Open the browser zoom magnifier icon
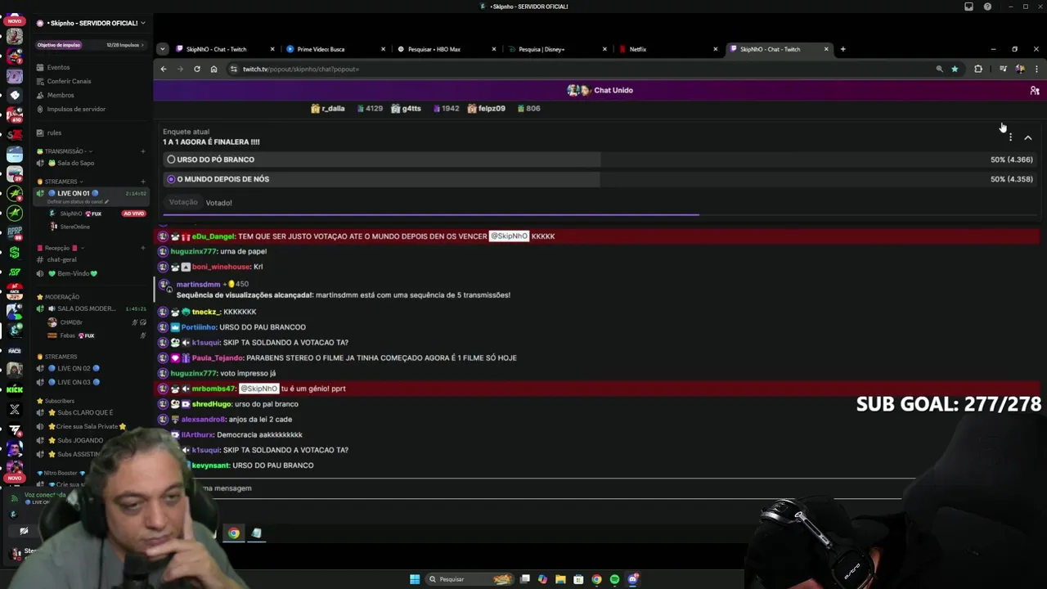 (939, 69)
